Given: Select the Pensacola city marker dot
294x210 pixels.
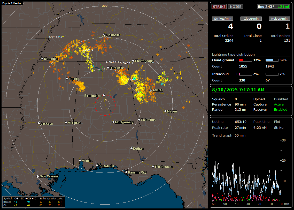Looking at the screenshot, I should [97, 166].
